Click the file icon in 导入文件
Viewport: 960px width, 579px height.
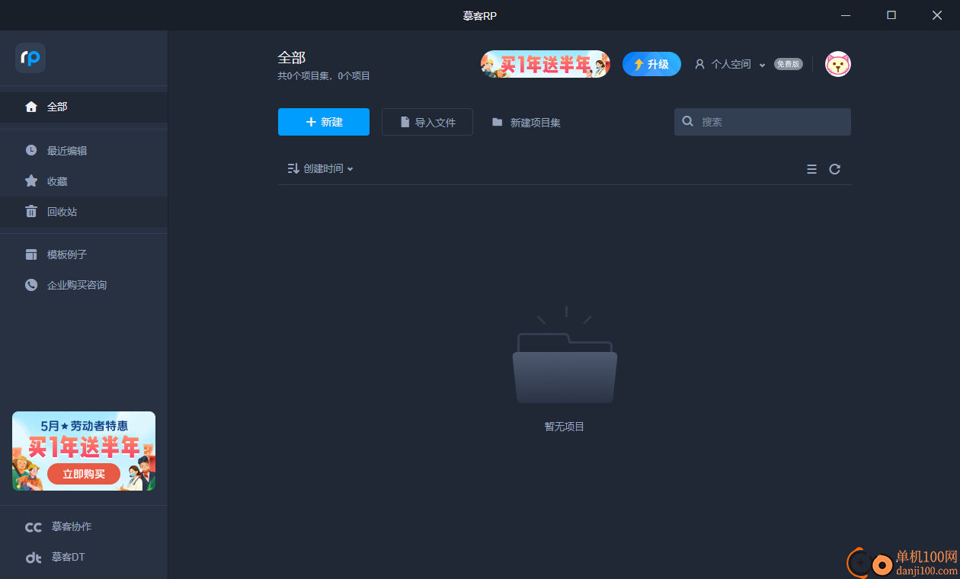click(x=405, y=122)
